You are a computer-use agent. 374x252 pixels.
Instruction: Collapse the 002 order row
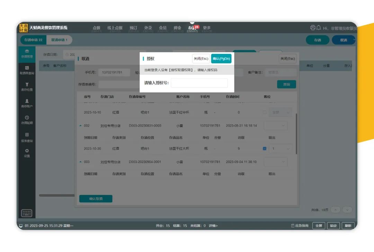pyautogui.click(x=81, y=126)
